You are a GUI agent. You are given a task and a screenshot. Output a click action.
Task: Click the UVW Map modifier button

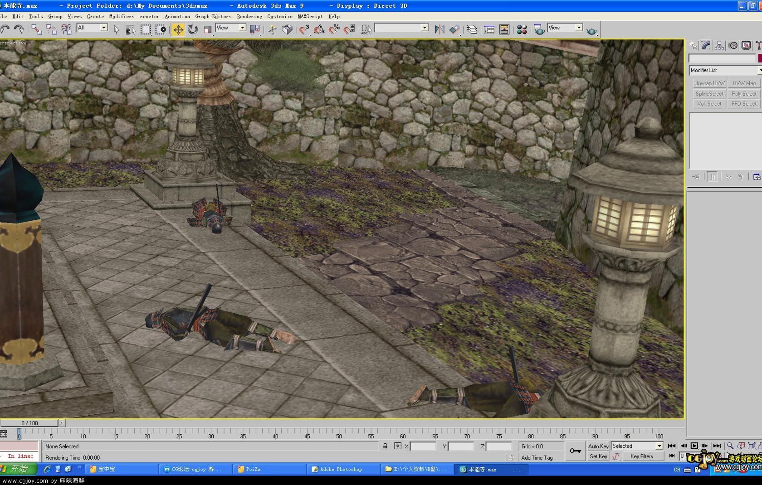pos(744,83)
